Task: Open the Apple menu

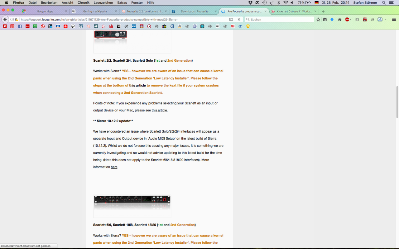Action: pyautogui.click(x=6, y=2)
